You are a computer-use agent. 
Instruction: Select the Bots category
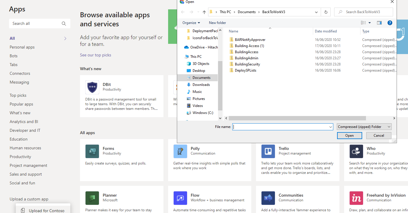(x=14, y=56)
